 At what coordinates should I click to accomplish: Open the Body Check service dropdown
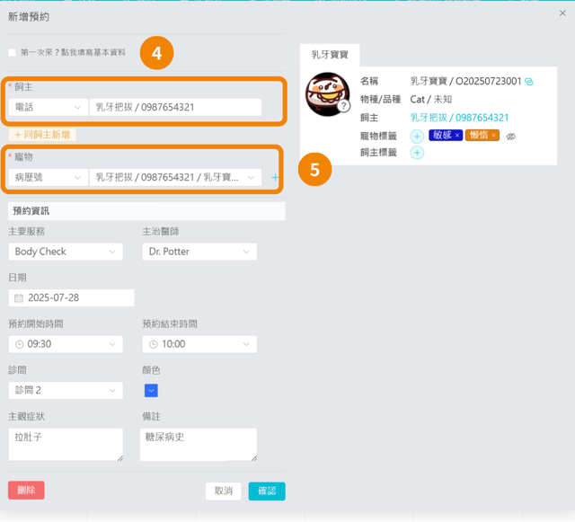[x=66, y=252]
